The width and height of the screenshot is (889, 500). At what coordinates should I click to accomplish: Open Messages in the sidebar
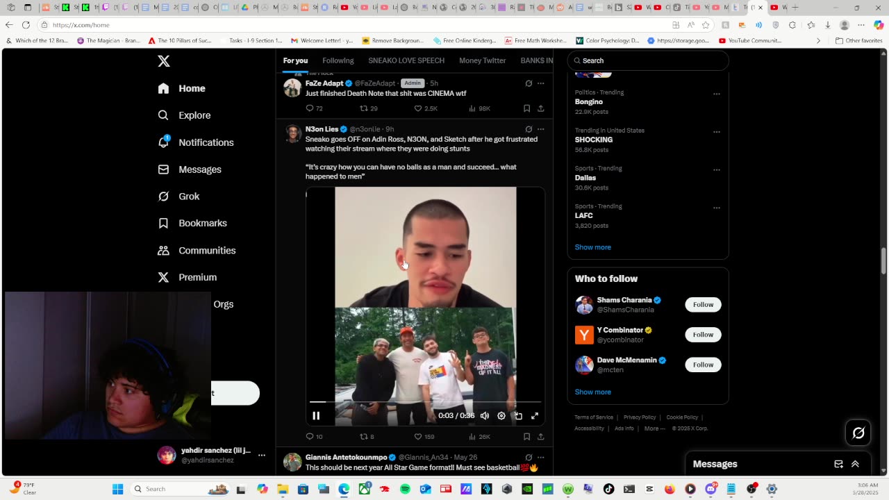click(190, 169)
